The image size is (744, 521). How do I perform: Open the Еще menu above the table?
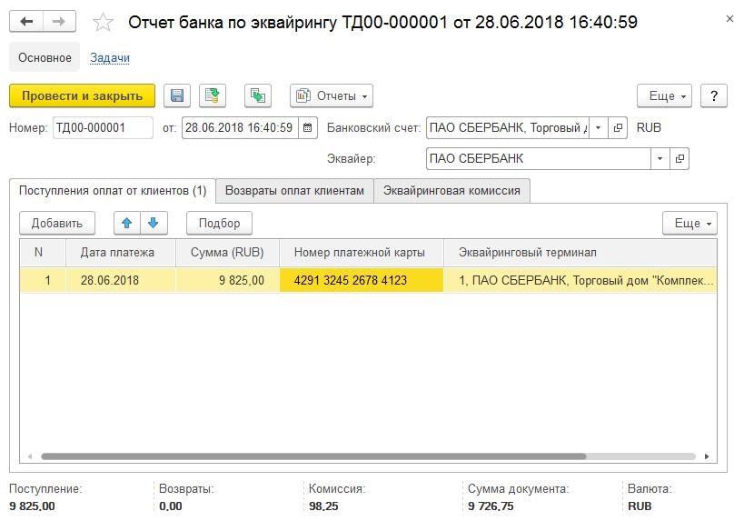tap(689, 223)
